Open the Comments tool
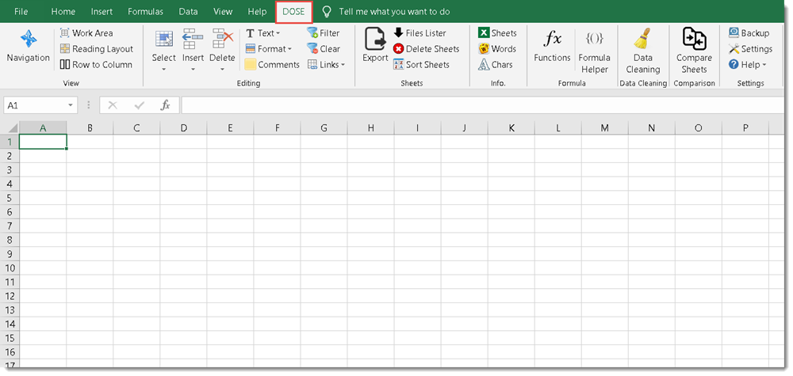 [x=272, y=65]
